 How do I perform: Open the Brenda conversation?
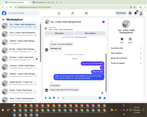click(x=20, y=51)
